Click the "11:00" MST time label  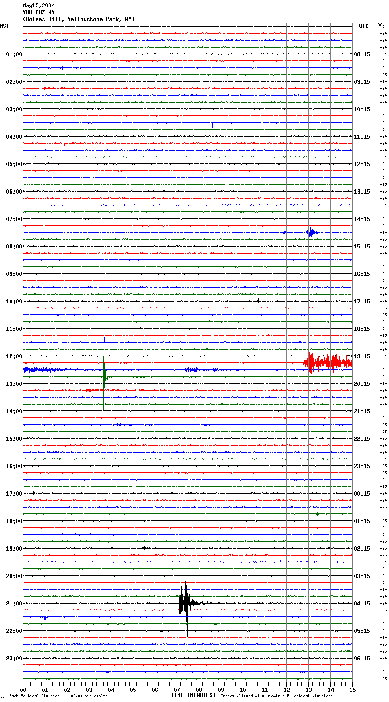(14, 329)
